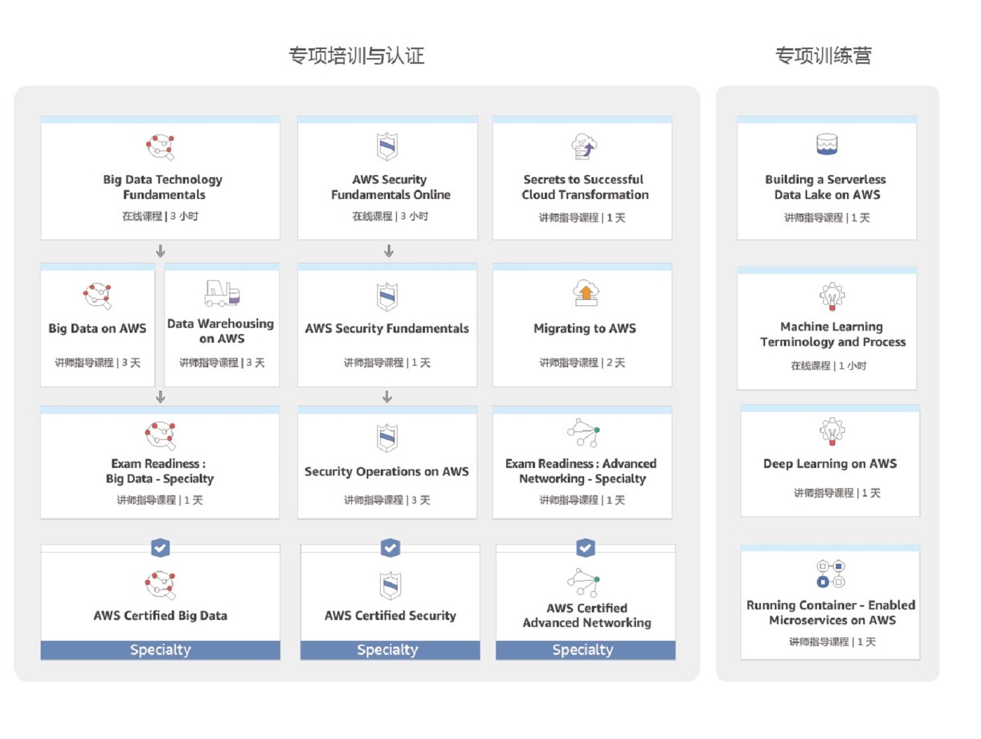The width and height of the screenshot is (981, 739).
Task: Click '讲师指导课程 | 3 天' under Big Data on AWS
Action: (x=97, y=363)
